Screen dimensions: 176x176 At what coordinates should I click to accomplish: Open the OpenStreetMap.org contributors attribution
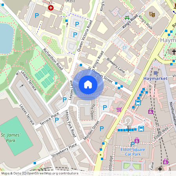point(52,173)
